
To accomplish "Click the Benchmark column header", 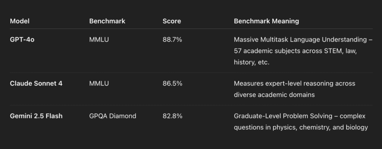I will click(107, 21).
